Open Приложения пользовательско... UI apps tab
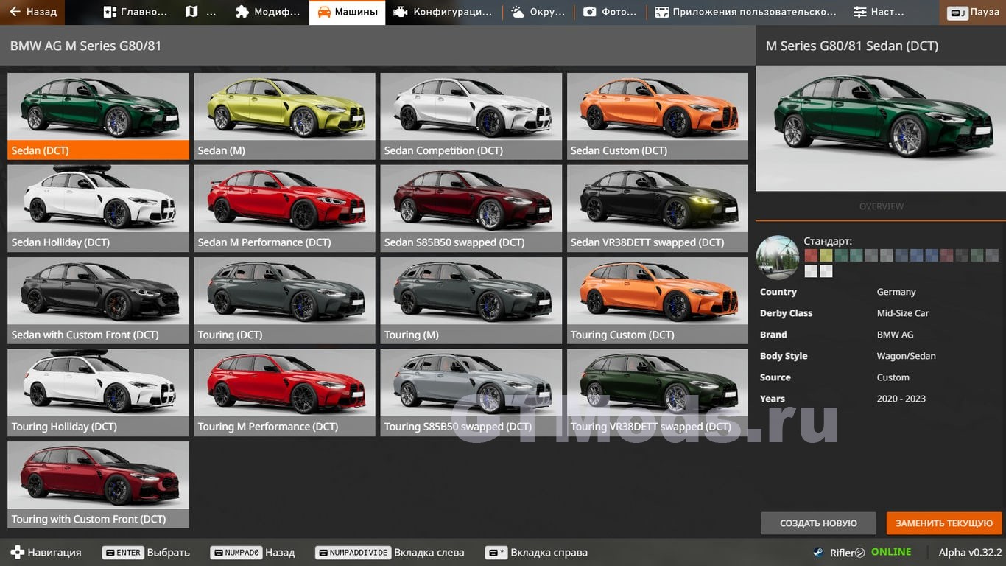Image resolution: width=1006 pixels, height=566 pixels. pos(745,12)
